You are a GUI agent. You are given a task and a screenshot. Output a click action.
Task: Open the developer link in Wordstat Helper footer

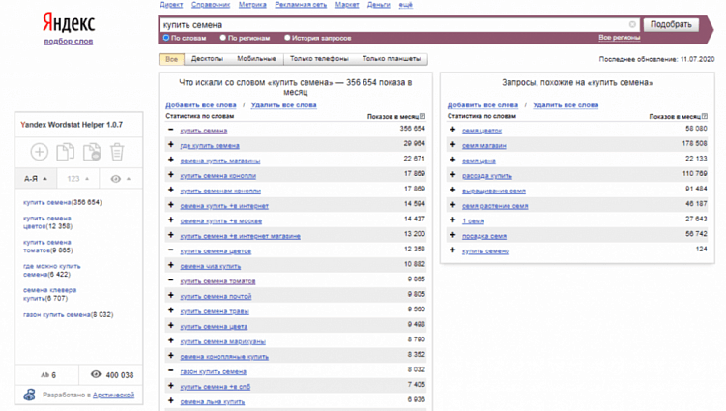tap(113, 396)
